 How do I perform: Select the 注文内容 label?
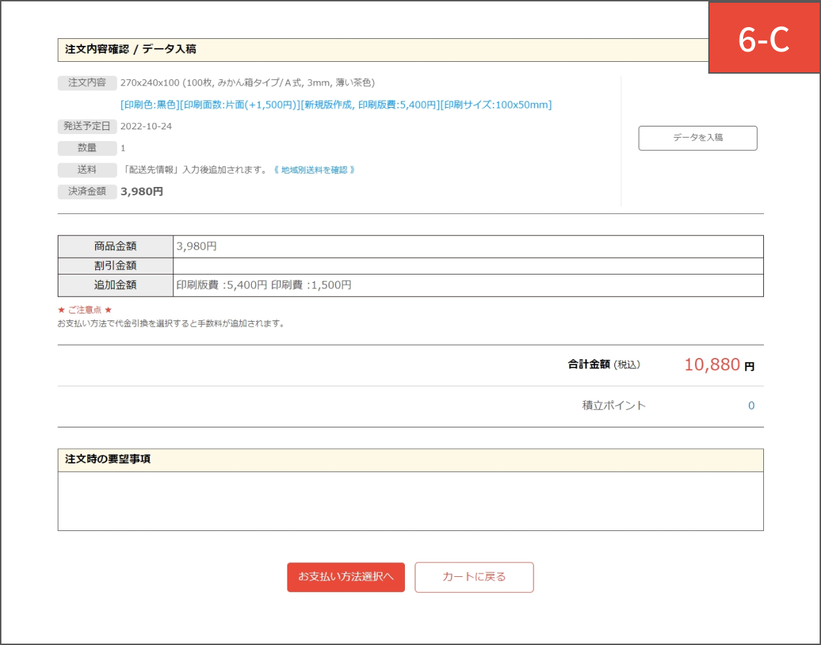87,83
